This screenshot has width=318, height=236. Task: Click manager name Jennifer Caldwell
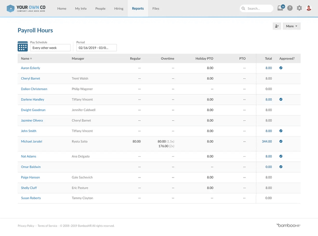coord(84,110)
